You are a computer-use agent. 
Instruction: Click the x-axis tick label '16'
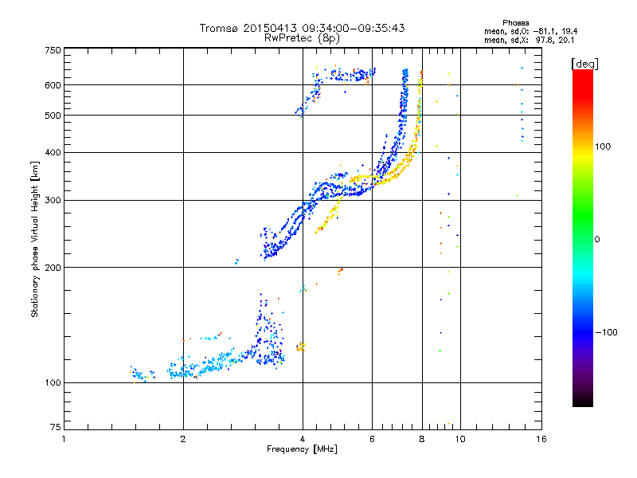coord(541,439)
